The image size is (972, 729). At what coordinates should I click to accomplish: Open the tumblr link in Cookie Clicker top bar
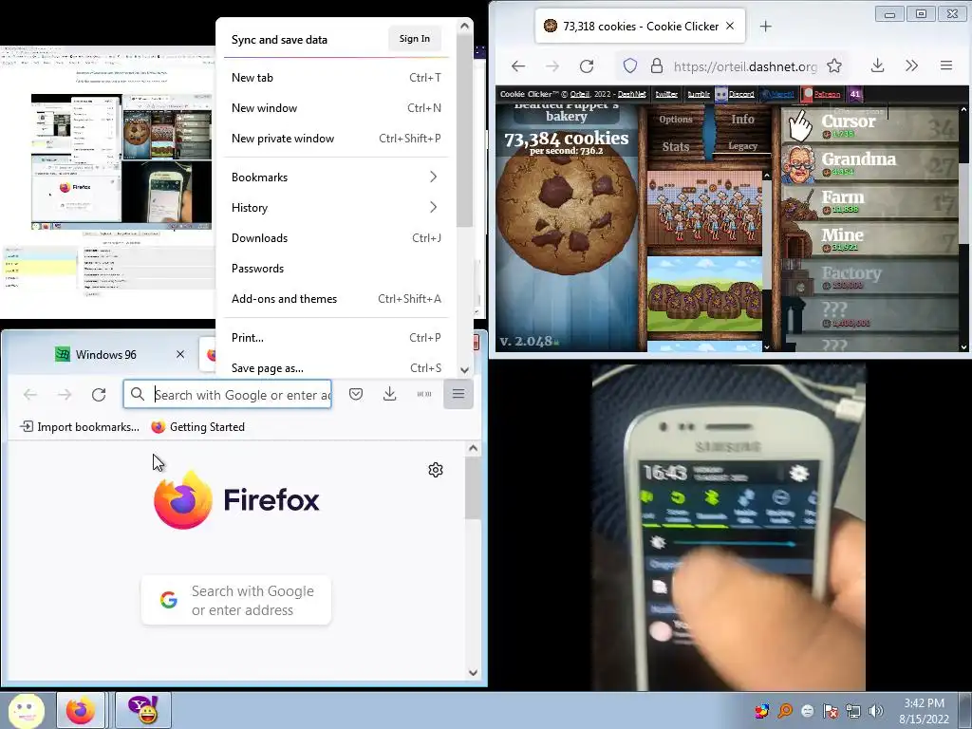(698, 94)
